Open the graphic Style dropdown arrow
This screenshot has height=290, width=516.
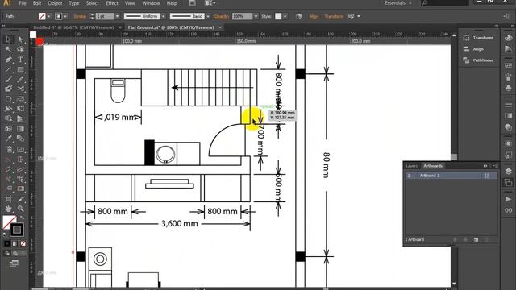pyautogui.click(x=285, y=16)
